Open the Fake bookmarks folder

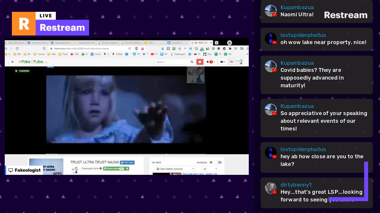point(52,54)
